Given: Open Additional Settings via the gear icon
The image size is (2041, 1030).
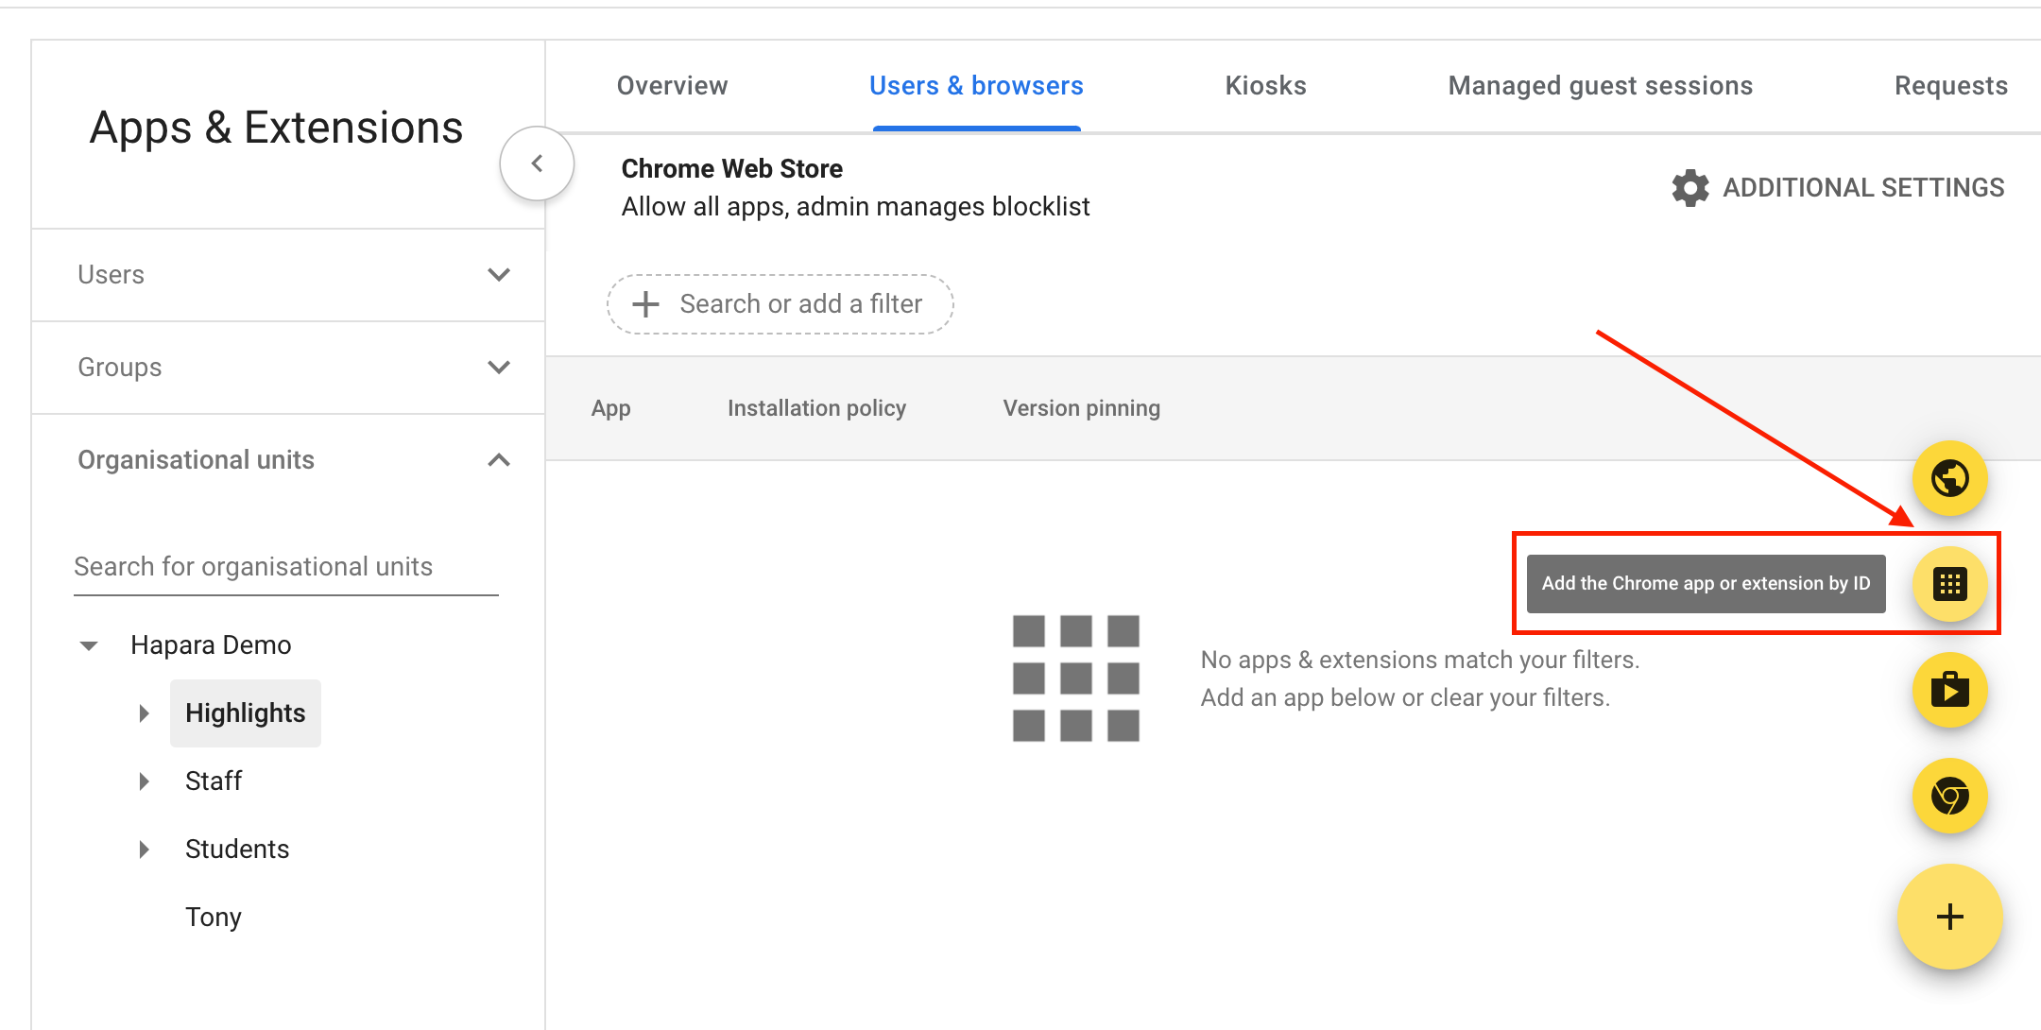Looking at the screenshot, I should click(1690, 187).
